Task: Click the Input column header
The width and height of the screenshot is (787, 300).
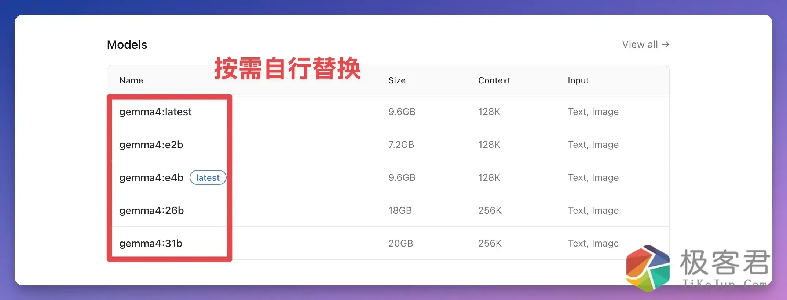Action: 578,80
